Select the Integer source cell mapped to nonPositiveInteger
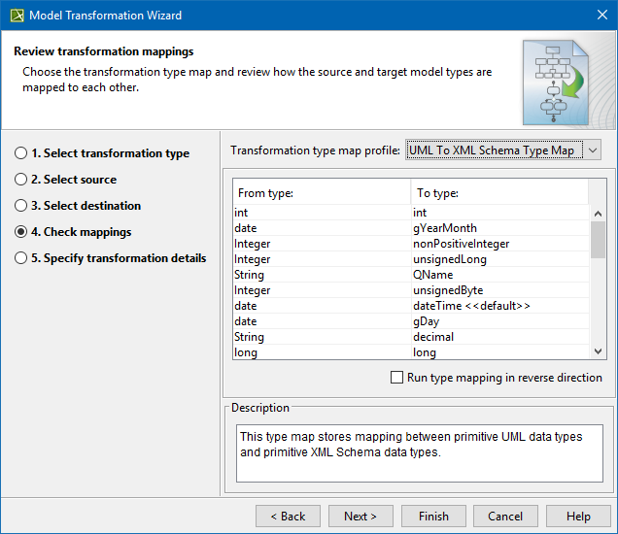 [322, 244]
